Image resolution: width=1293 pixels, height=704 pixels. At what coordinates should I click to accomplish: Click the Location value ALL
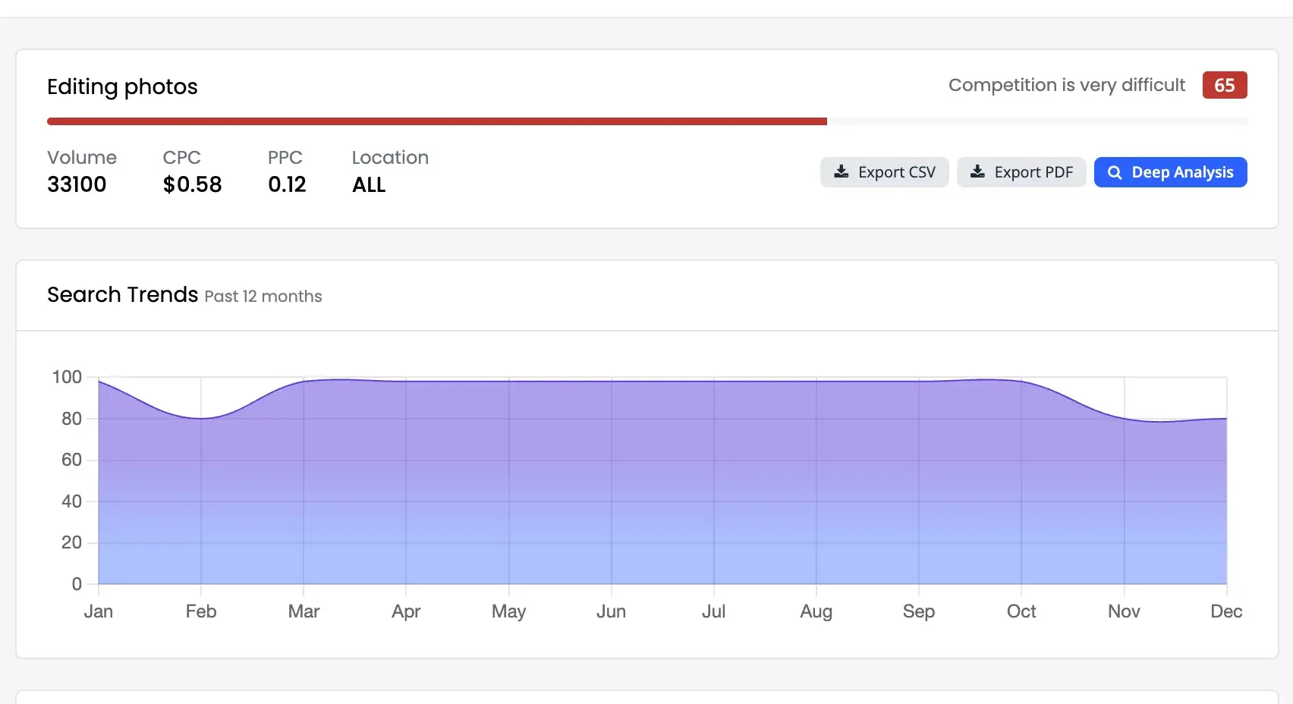[368, 184]
